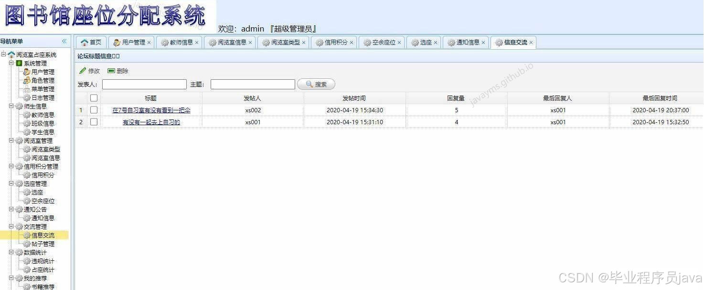The height and width of the screenshot is (290, 704).
Task: Sort by the 回复量 column header
Action: (x=456, y=98)
